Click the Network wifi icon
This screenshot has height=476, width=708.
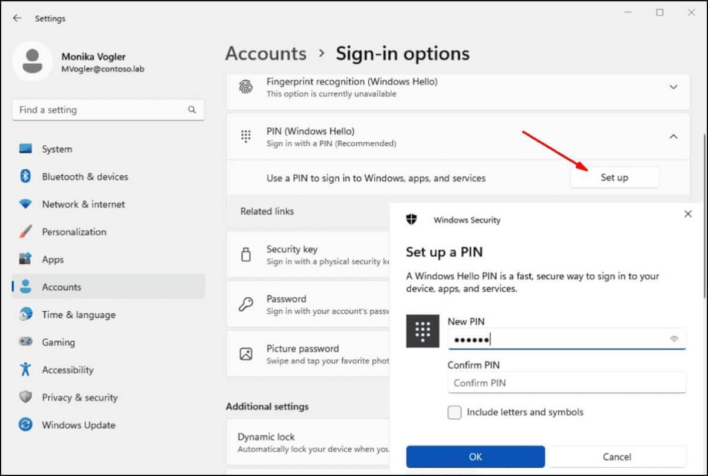pyautogui.click(x=25, y=204)
